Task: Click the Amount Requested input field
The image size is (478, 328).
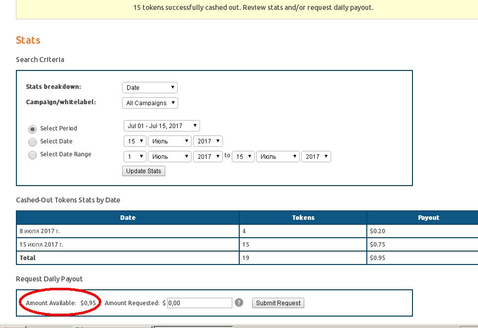Action: 200,303
